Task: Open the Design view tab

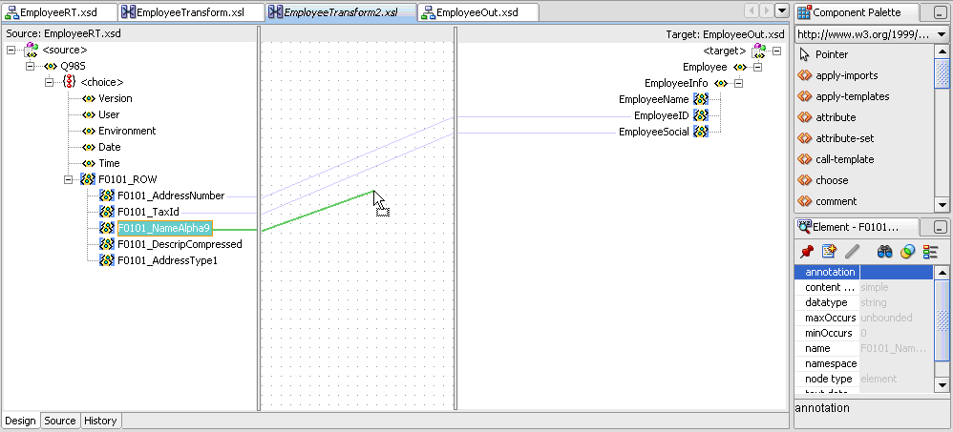Action: pos(21,421)
